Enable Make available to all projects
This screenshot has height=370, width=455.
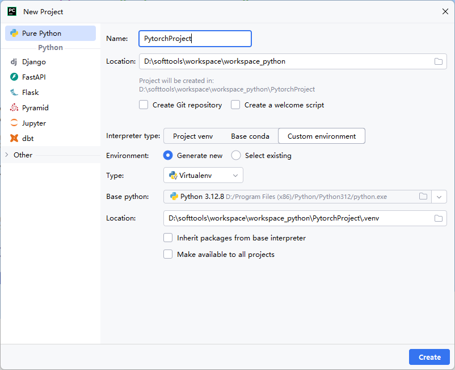coord(168,254)
